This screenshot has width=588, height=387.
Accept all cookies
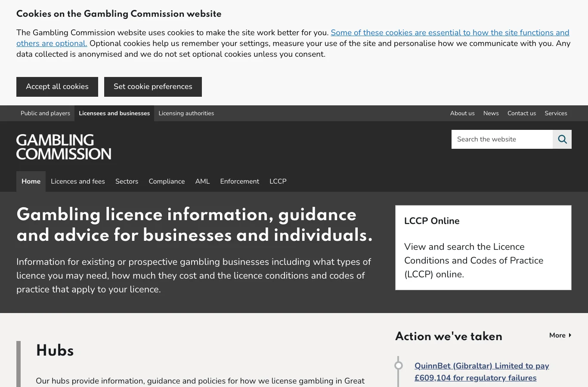pyautogui.click(x=57, y=87)
